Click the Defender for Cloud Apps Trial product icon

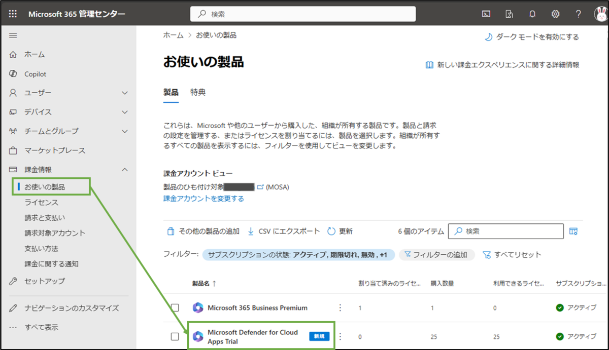click(x=198, y=336)
